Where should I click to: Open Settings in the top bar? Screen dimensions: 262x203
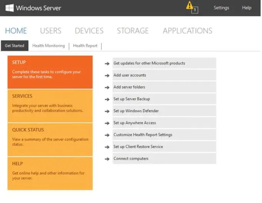[x=222, y=8]
